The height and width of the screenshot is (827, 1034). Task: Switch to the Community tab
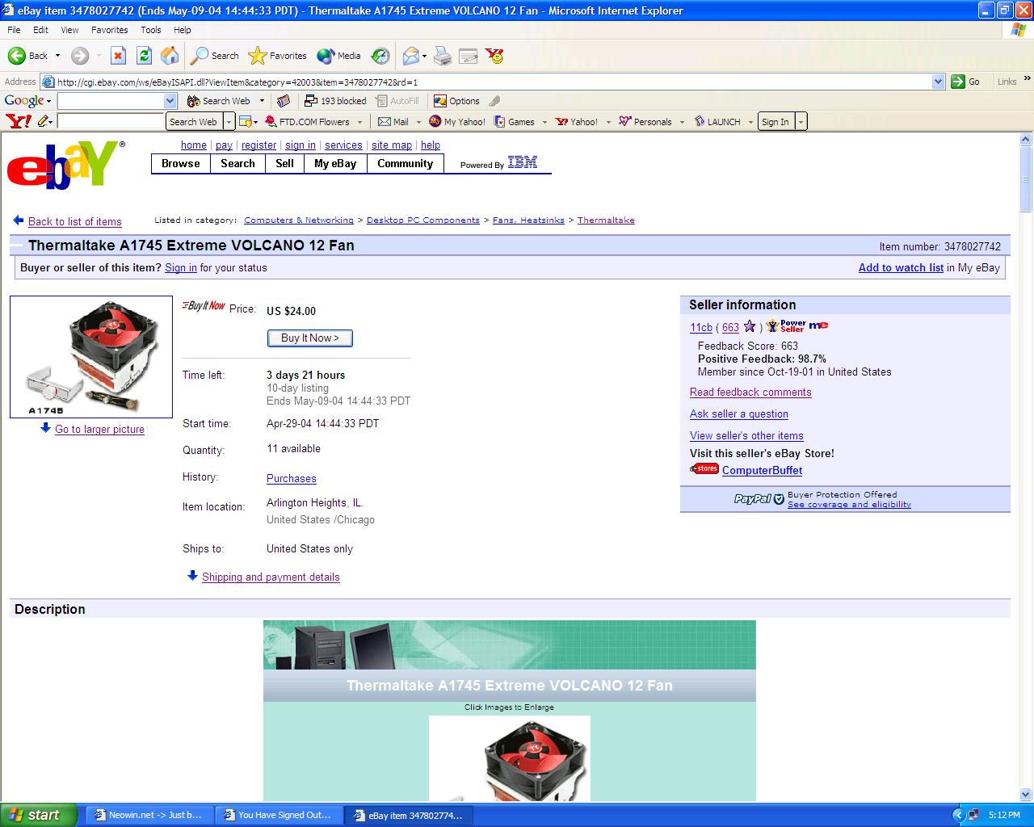tap(405, 163)
